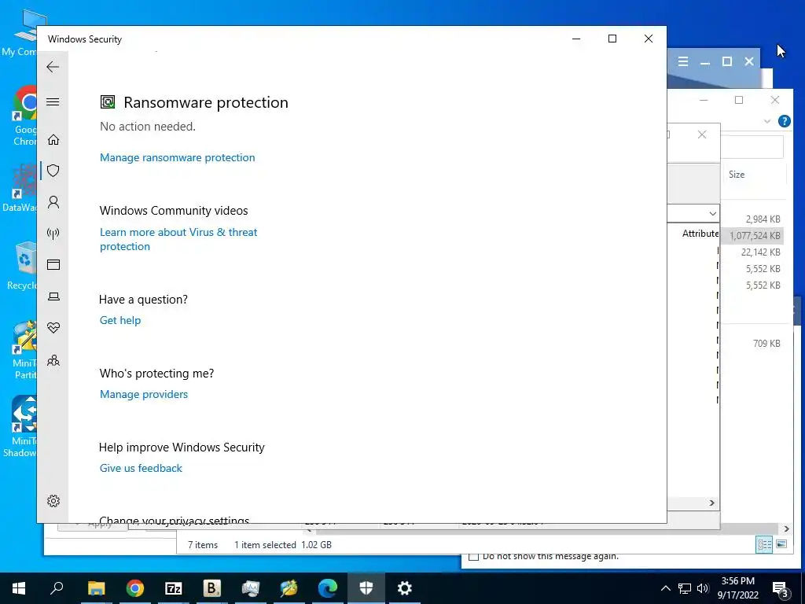Screen dimensions: 805x604
Task: Select the file sized 1,077,524 KB
Action: pos(755,236)
